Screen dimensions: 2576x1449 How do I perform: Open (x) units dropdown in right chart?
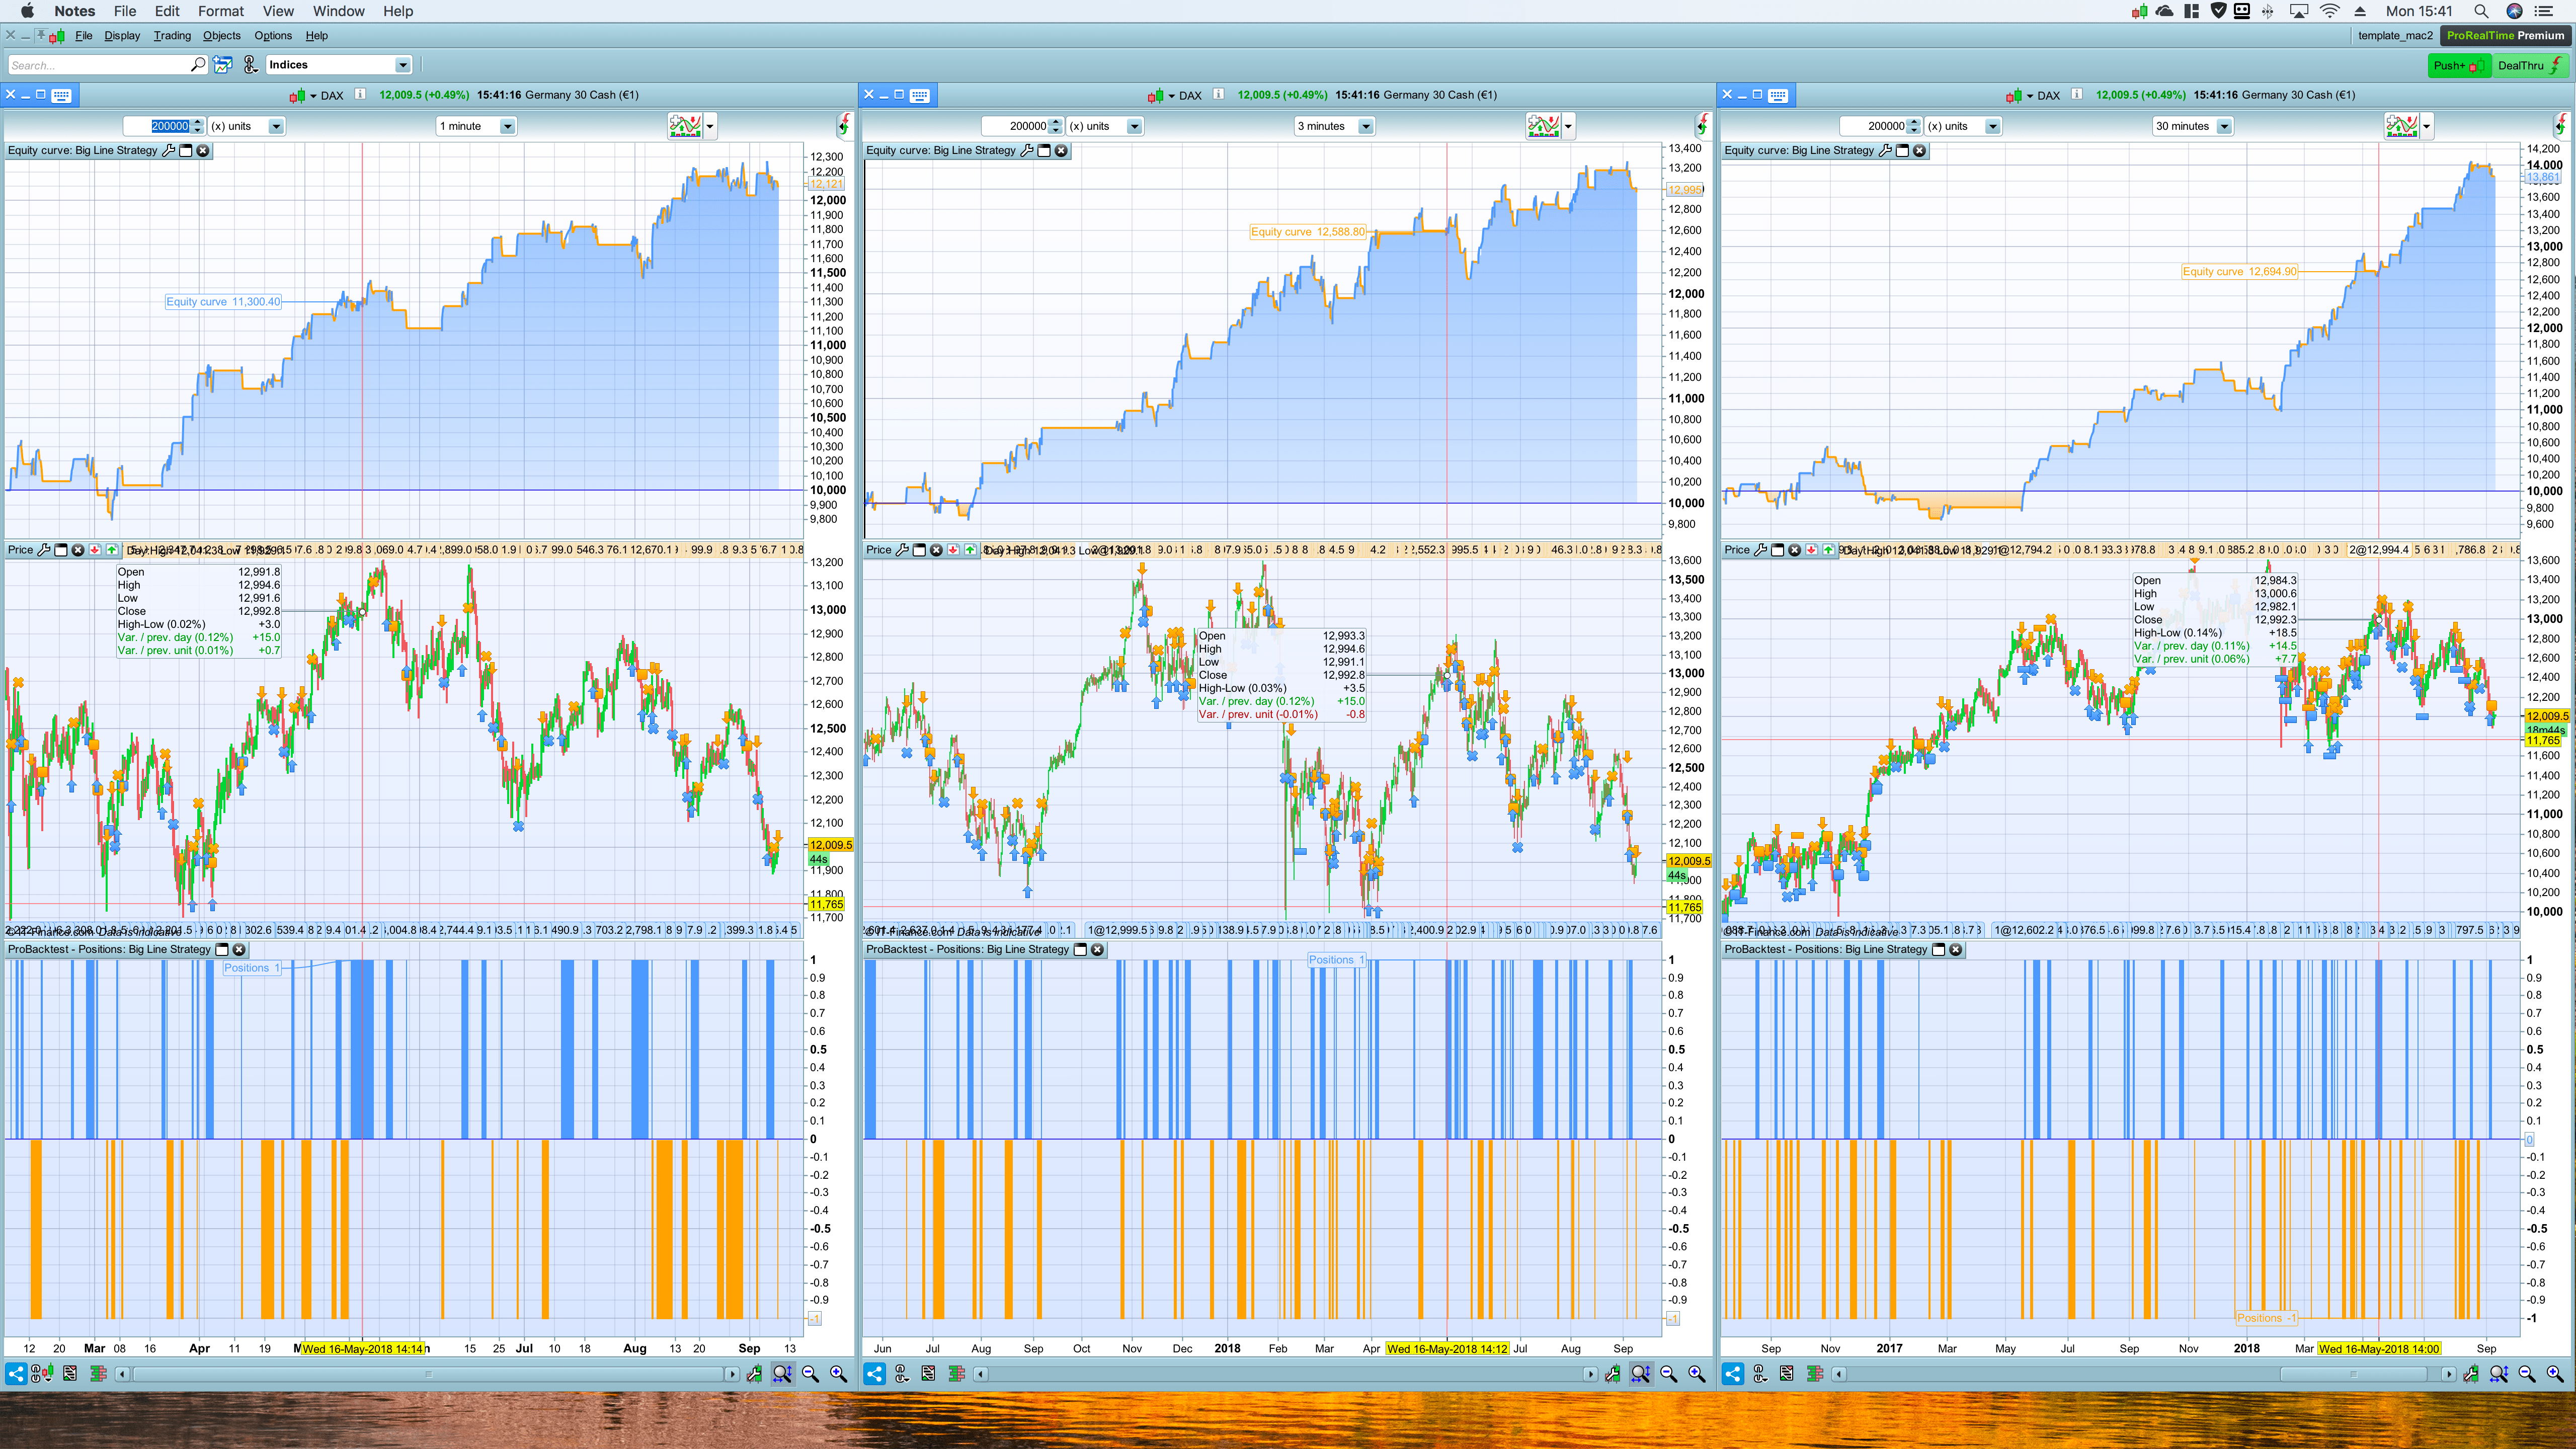[1992, 126]
